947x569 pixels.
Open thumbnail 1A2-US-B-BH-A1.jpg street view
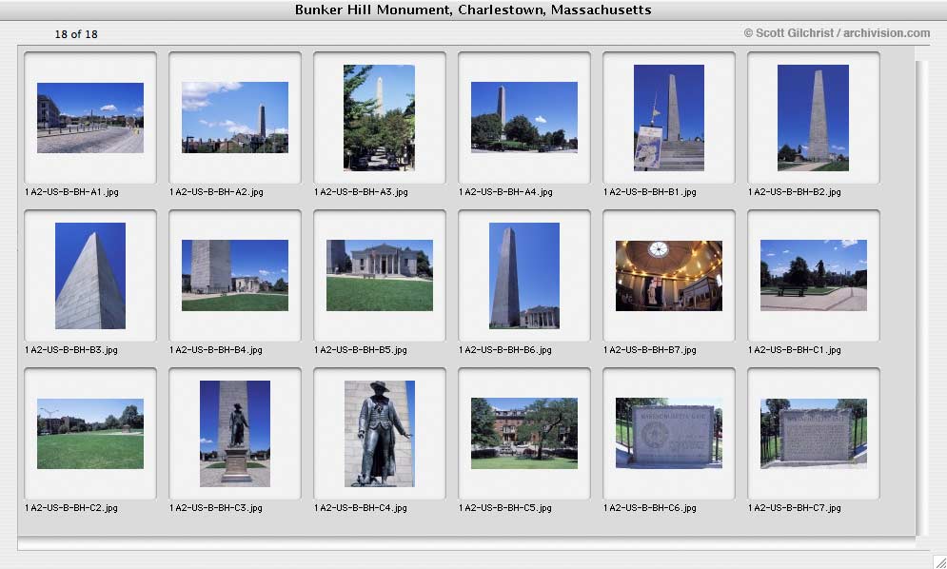point(90,118)
